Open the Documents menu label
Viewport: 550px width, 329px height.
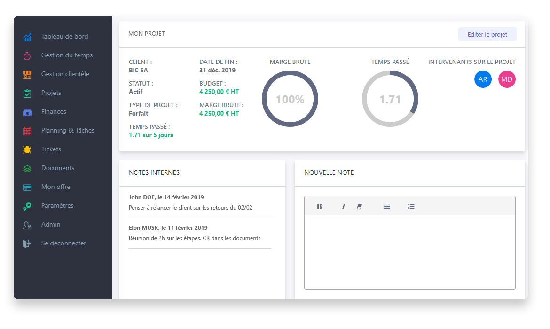click(58, 168)
